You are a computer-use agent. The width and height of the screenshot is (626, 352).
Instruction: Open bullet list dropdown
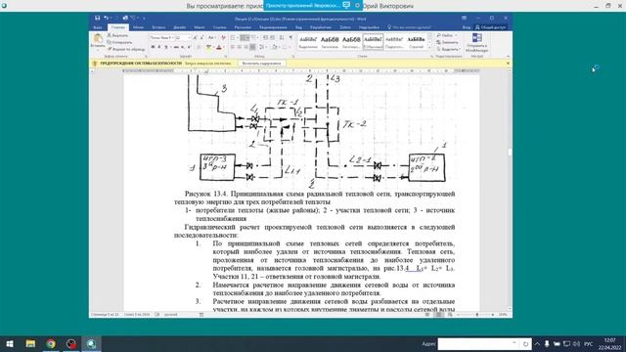(238, 37)
